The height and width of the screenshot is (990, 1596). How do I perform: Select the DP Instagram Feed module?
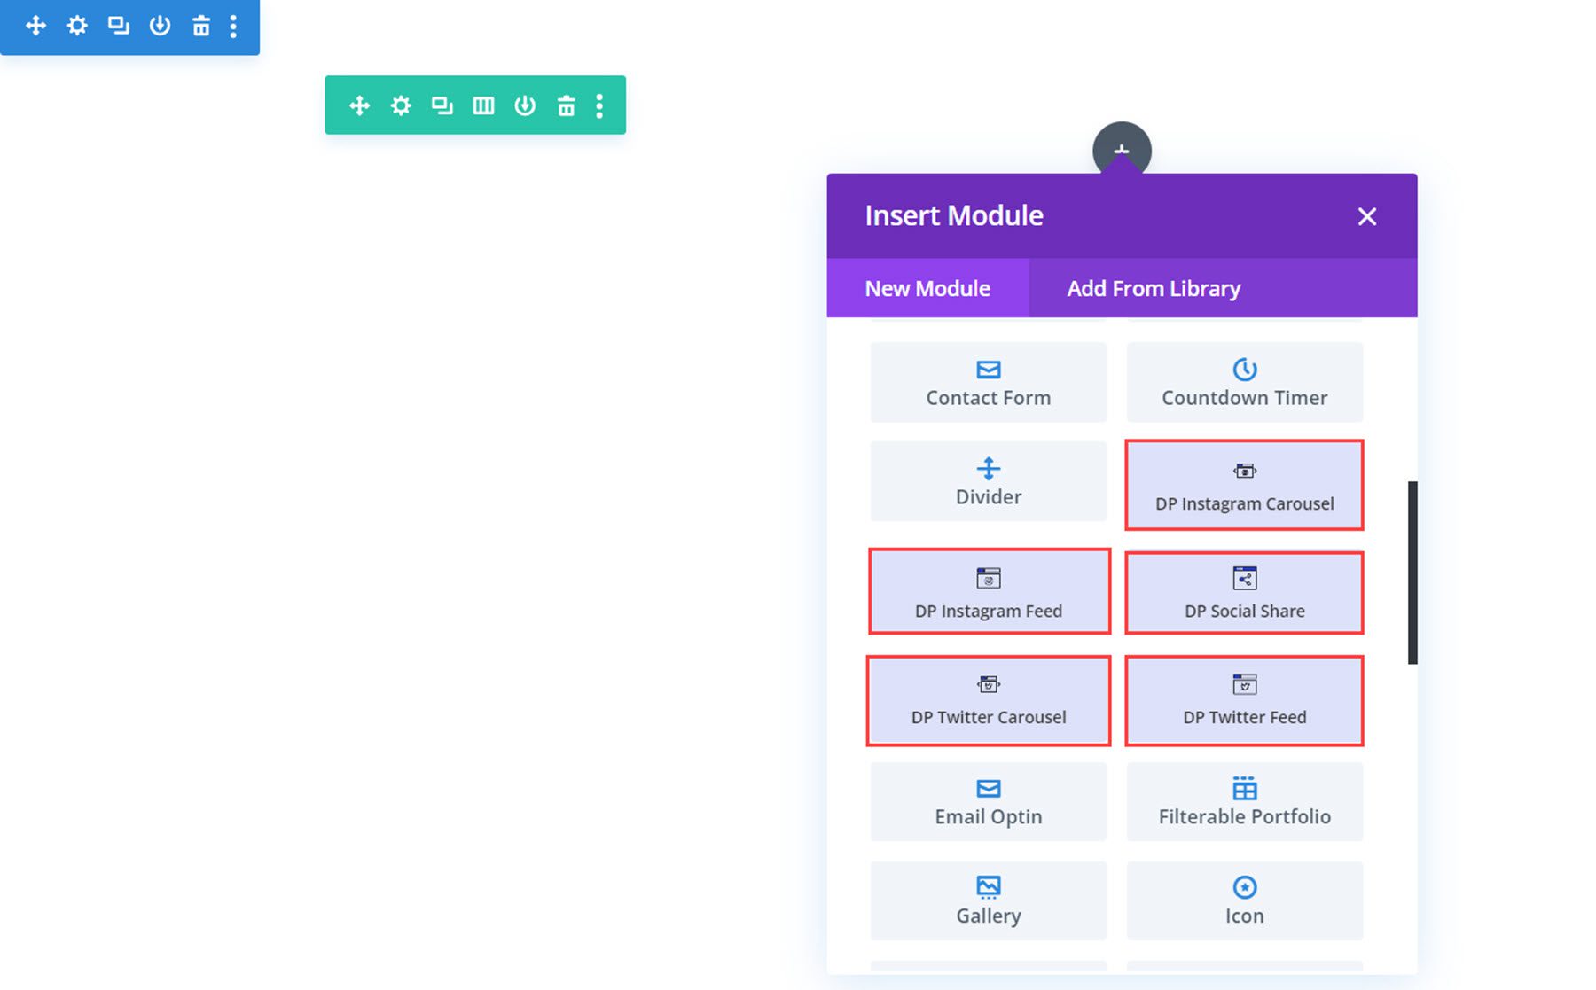[989, 591]
